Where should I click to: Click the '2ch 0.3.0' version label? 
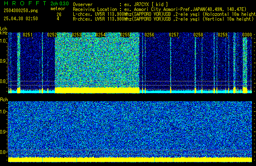[59, 4]
